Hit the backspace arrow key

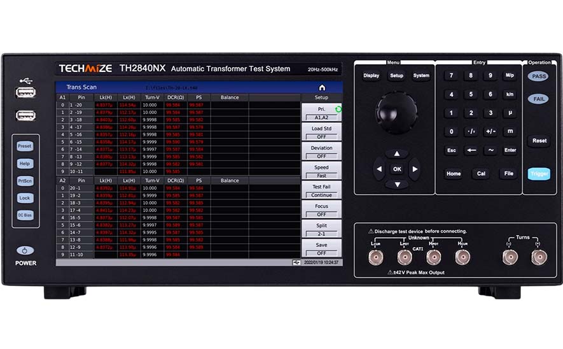point(471,150)
